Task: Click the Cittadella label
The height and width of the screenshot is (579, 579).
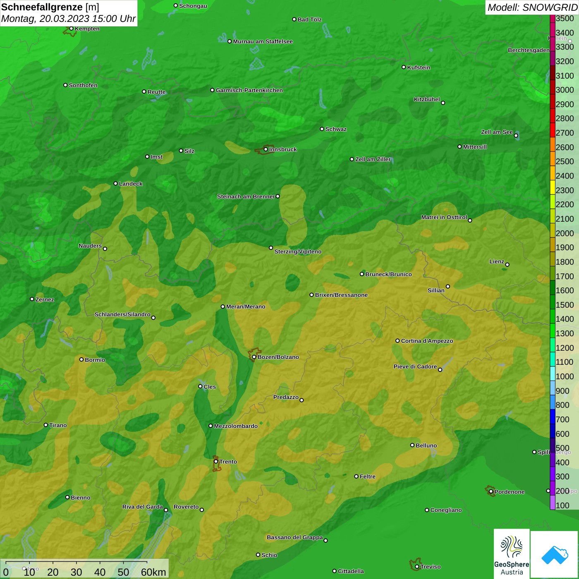Action: pos(351,571)
